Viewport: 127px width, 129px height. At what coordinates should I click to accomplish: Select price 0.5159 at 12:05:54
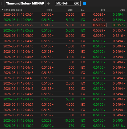pos(47,20)
